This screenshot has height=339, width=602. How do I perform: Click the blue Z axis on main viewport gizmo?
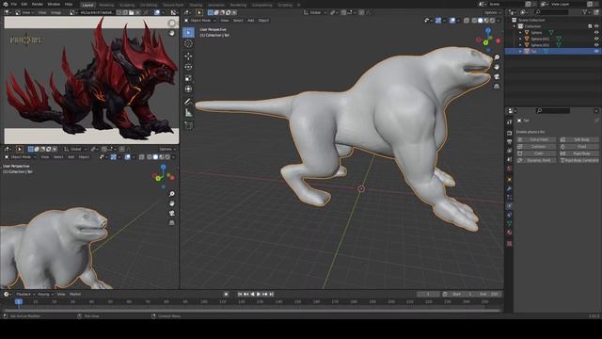pyautogui.click(x=488, y=30)
